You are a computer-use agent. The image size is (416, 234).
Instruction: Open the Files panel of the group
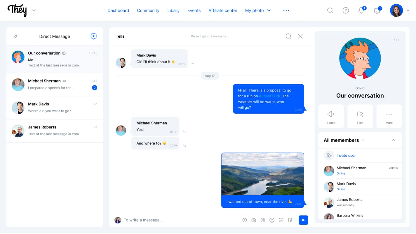360,116
